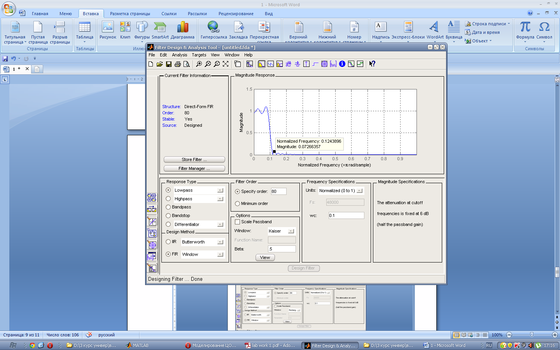560x350 pixels.
Task: Switch to Word Разметка страницы tab
Action: (x=130, y=14)
